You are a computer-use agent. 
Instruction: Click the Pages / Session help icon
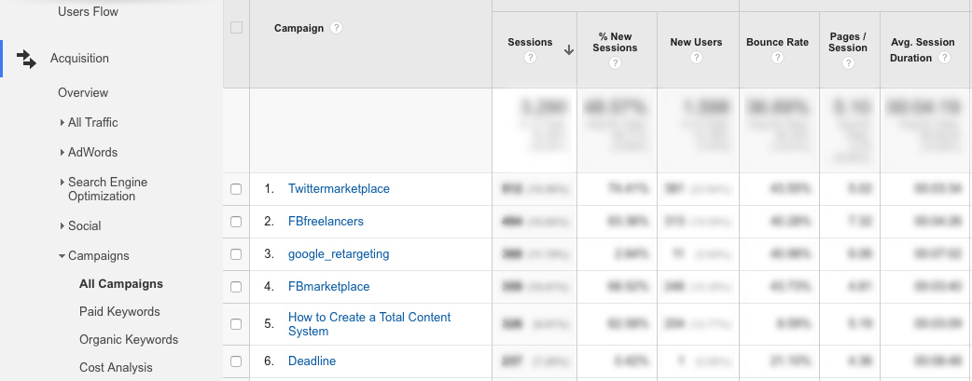[x=849, y=63]
